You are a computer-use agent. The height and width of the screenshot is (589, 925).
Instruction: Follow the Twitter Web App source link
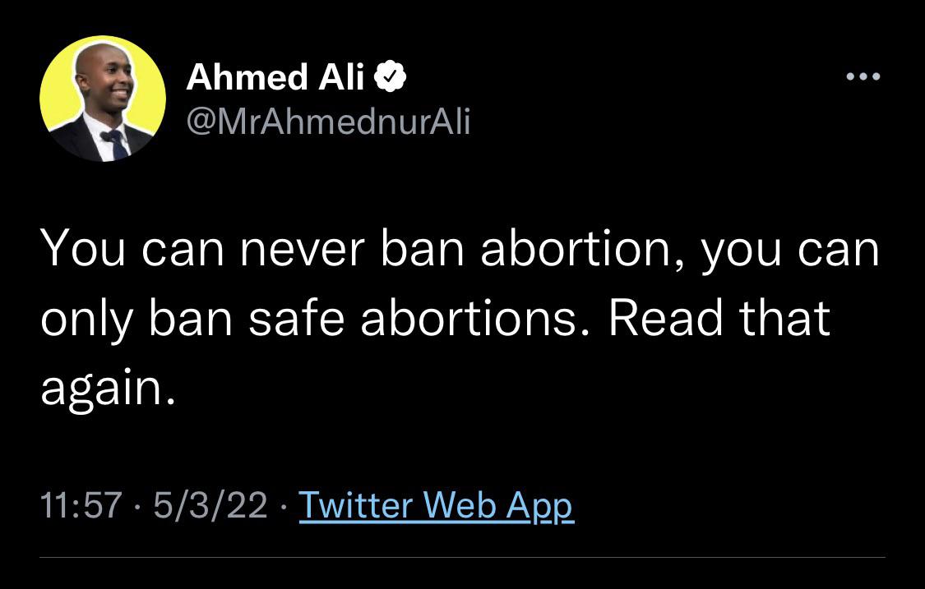[436, 506]
